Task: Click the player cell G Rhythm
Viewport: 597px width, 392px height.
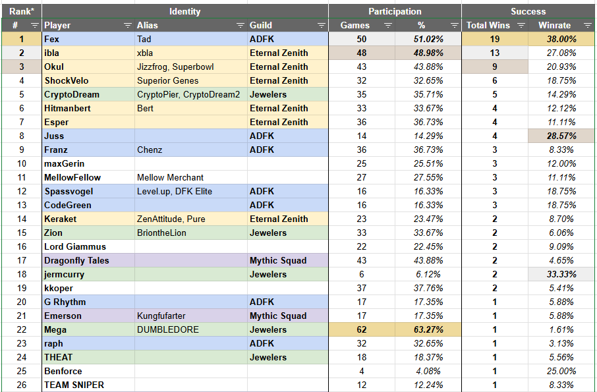Action: 88,302
